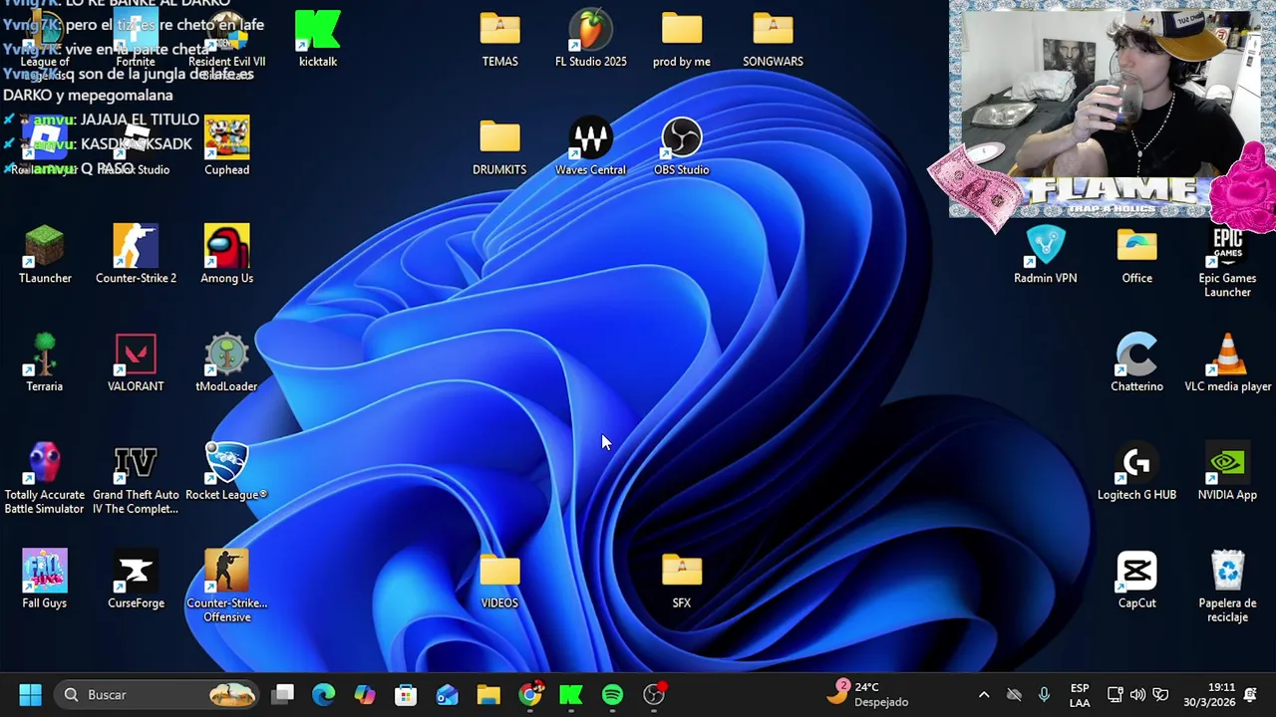This screenshot has height=717, width=1276.
Task: Select the Cuphead game icon
Action: point(227,147)
